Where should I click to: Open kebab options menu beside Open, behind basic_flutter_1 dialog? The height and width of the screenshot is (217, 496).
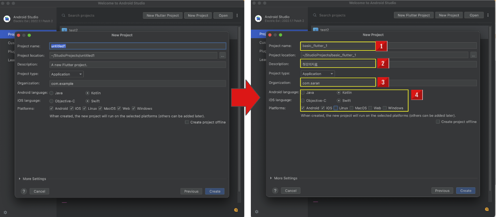488,15
